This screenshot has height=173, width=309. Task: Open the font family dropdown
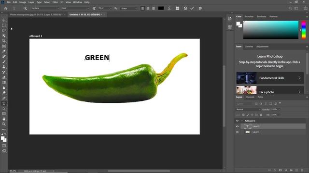coord(45,8)
